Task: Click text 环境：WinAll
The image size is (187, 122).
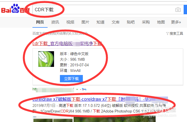Action: (70, 71)
